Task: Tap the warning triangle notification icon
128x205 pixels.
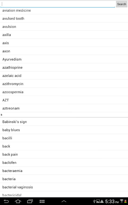Action: pos(102,201)
